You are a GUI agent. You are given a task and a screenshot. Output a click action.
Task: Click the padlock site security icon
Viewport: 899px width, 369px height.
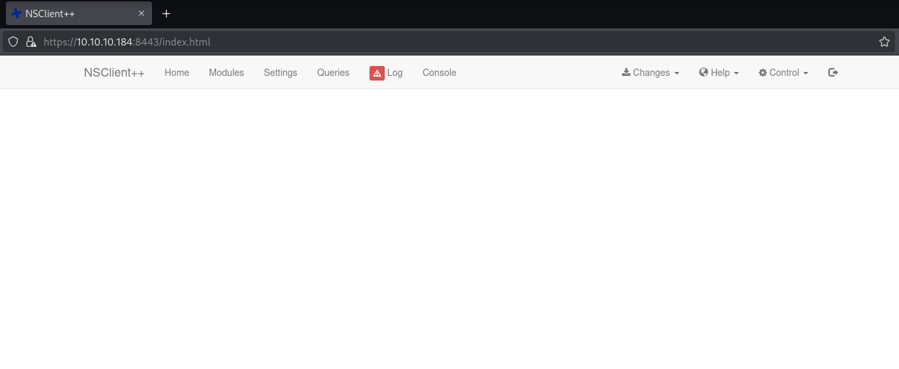[30, 42]
